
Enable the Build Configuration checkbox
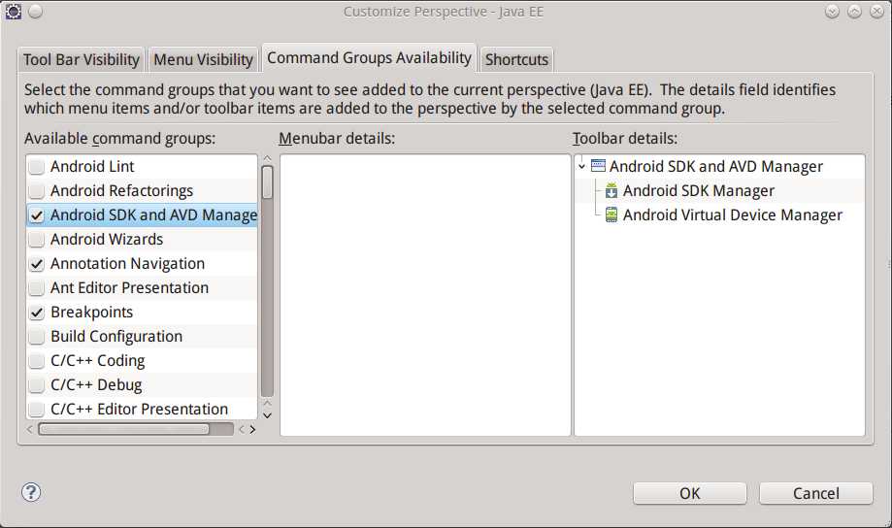click(37, 337)
